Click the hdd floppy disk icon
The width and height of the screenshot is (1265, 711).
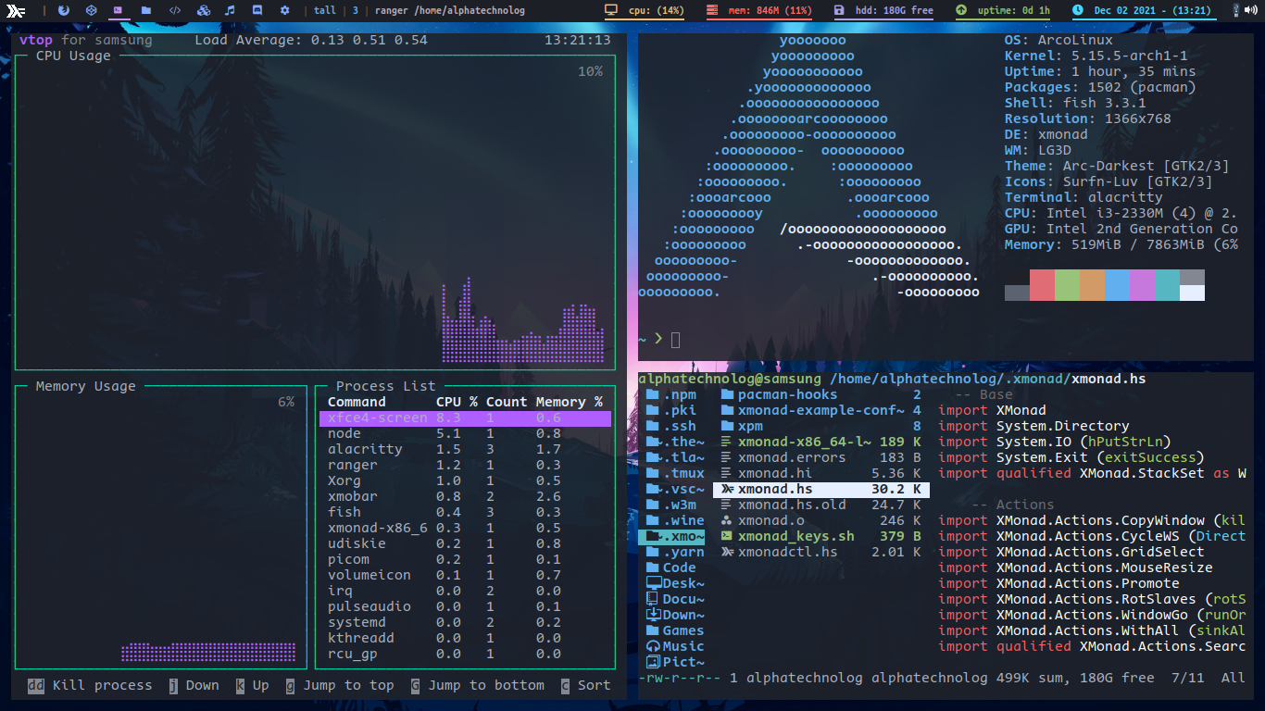[x=839, y=10]
